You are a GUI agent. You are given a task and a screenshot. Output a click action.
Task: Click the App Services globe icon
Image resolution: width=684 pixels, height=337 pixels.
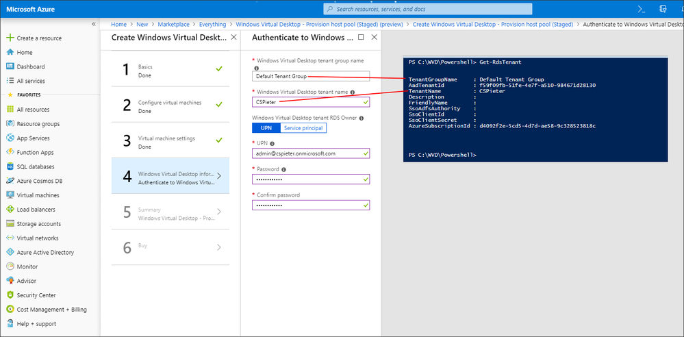pos(10,138)
